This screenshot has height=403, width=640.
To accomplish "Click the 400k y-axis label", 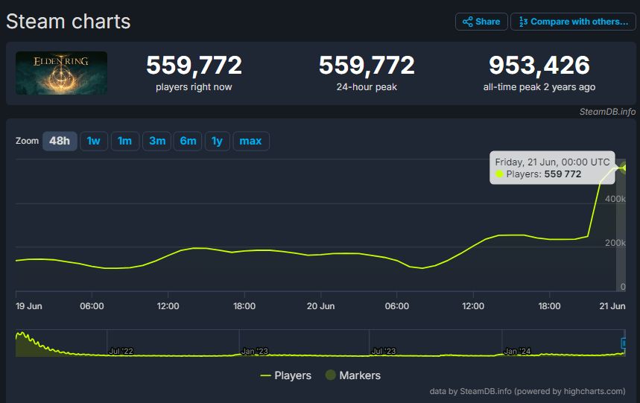I will click(x=615, y=199).
